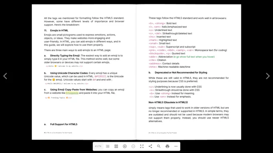The width and height of the screenshot is (273, 153).
Task: Click the '<sup>, <sub>' superscript line
Action: point(172,47)
